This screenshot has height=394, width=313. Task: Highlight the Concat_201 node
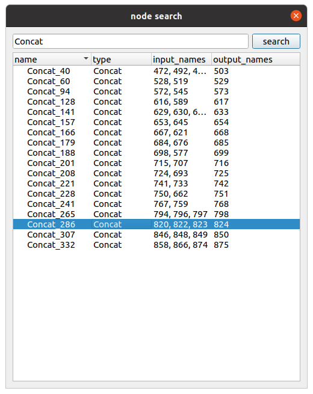coord(156,163)
